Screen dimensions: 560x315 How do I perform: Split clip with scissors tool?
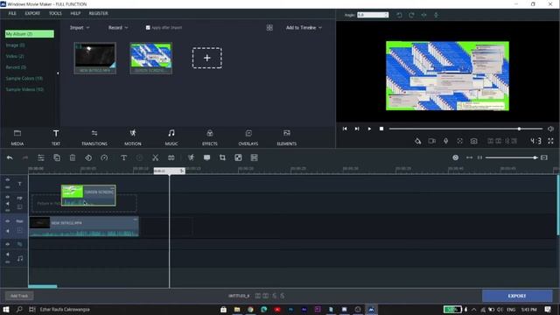(156, 157)
